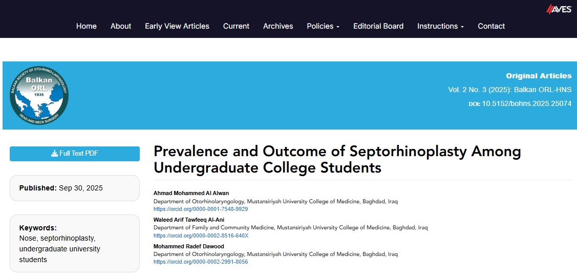This screenshot has width=577, height=278.
Task: Click the article title heading
Action: (x=337, y=159)
